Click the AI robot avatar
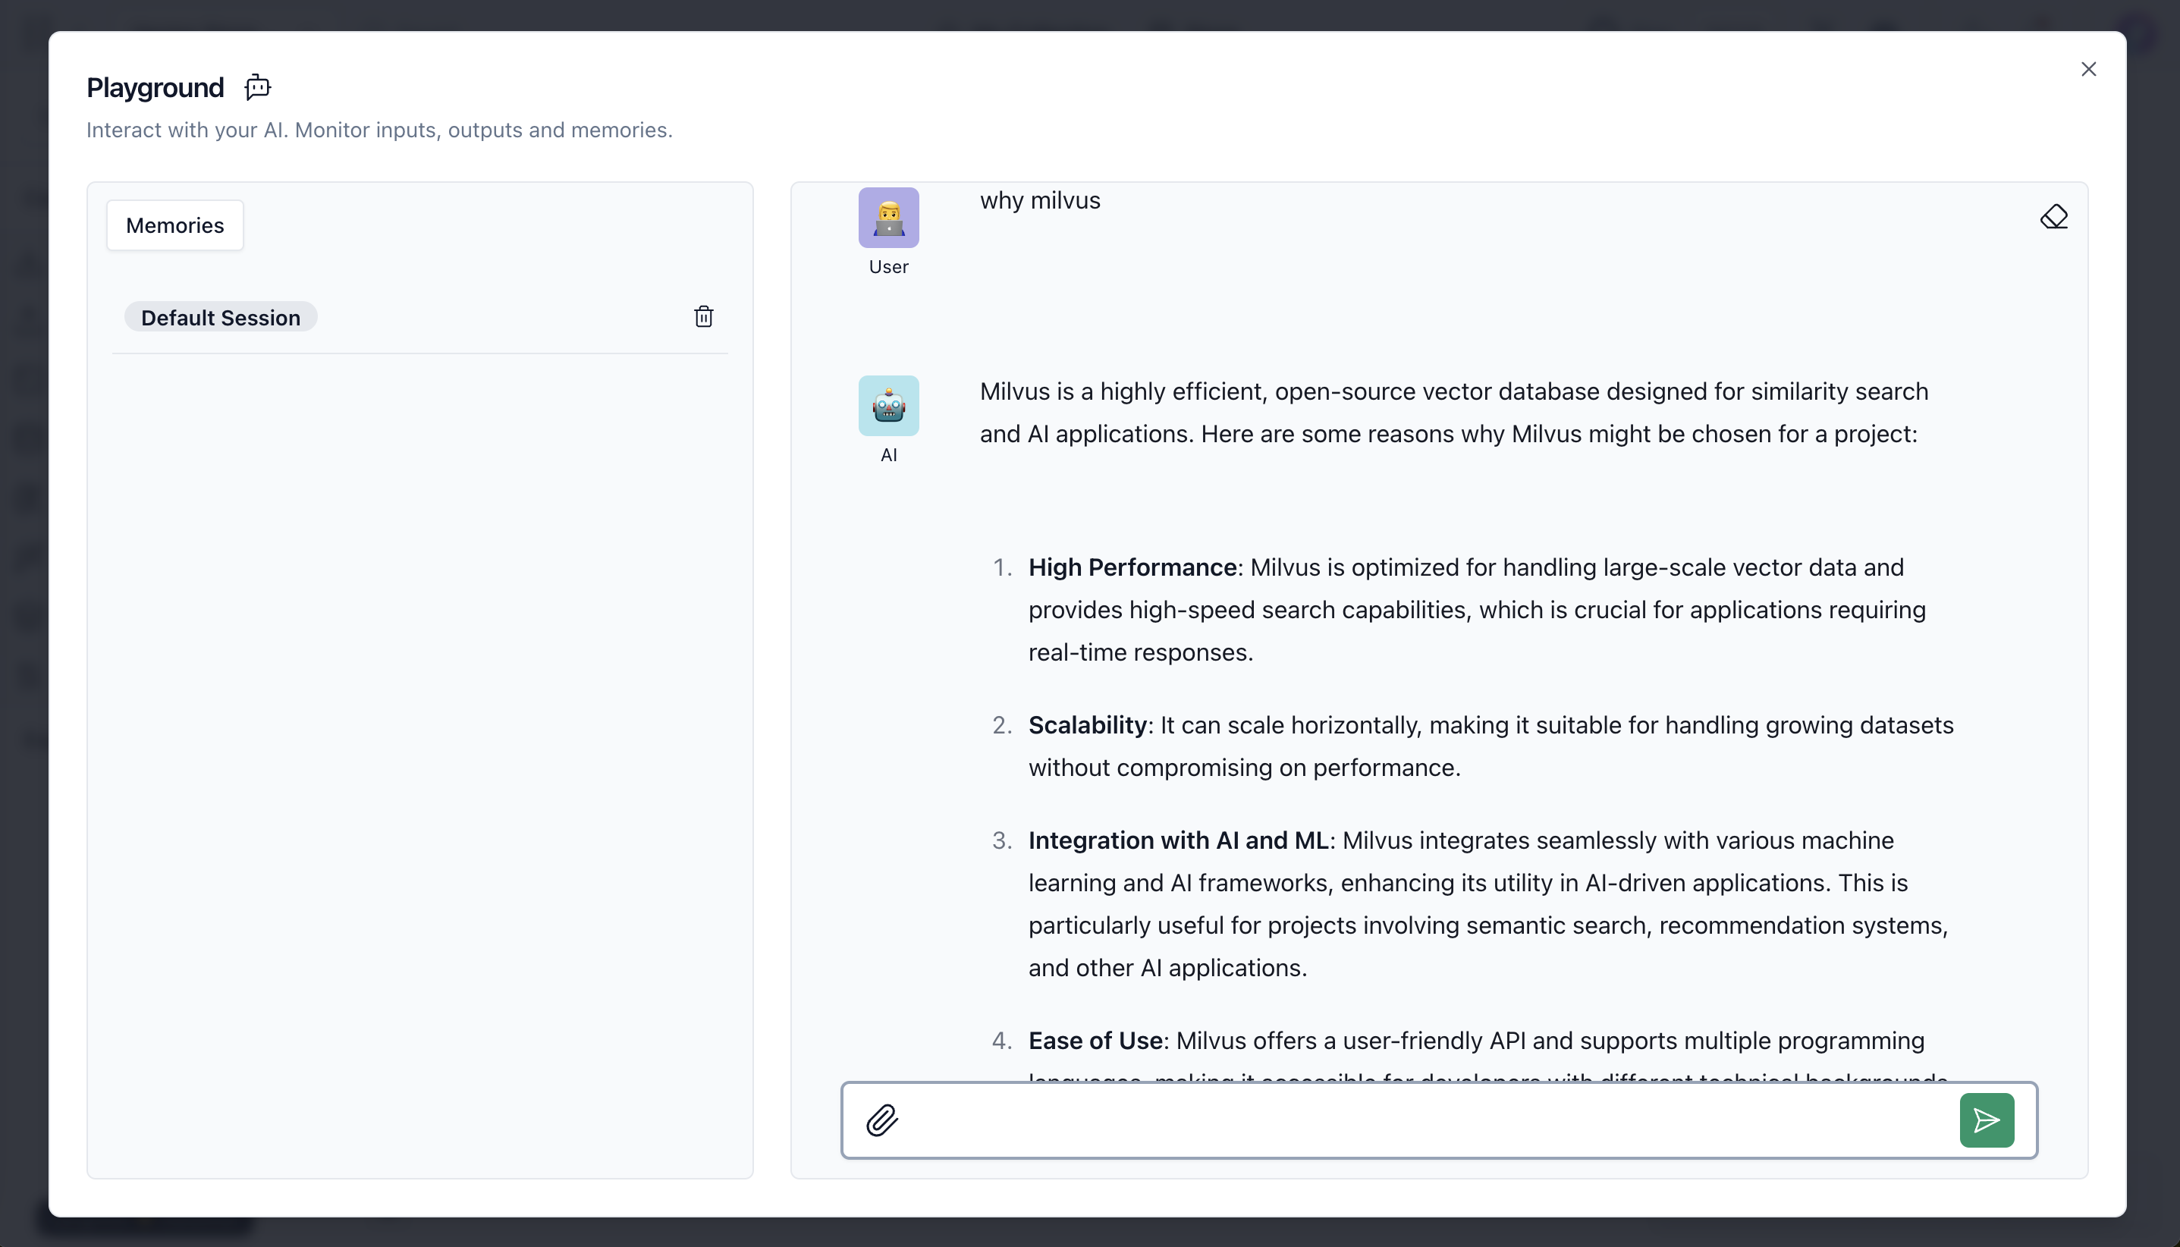 point(888,406)
